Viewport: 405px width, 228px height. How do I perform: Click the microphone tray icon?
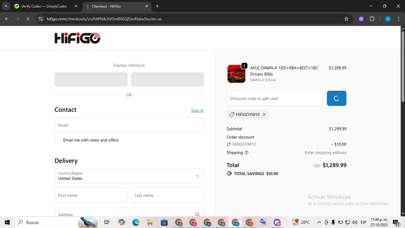(333, 222)
